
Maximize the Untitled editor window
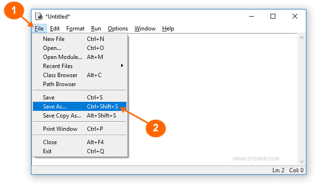(x=273, y=16)
